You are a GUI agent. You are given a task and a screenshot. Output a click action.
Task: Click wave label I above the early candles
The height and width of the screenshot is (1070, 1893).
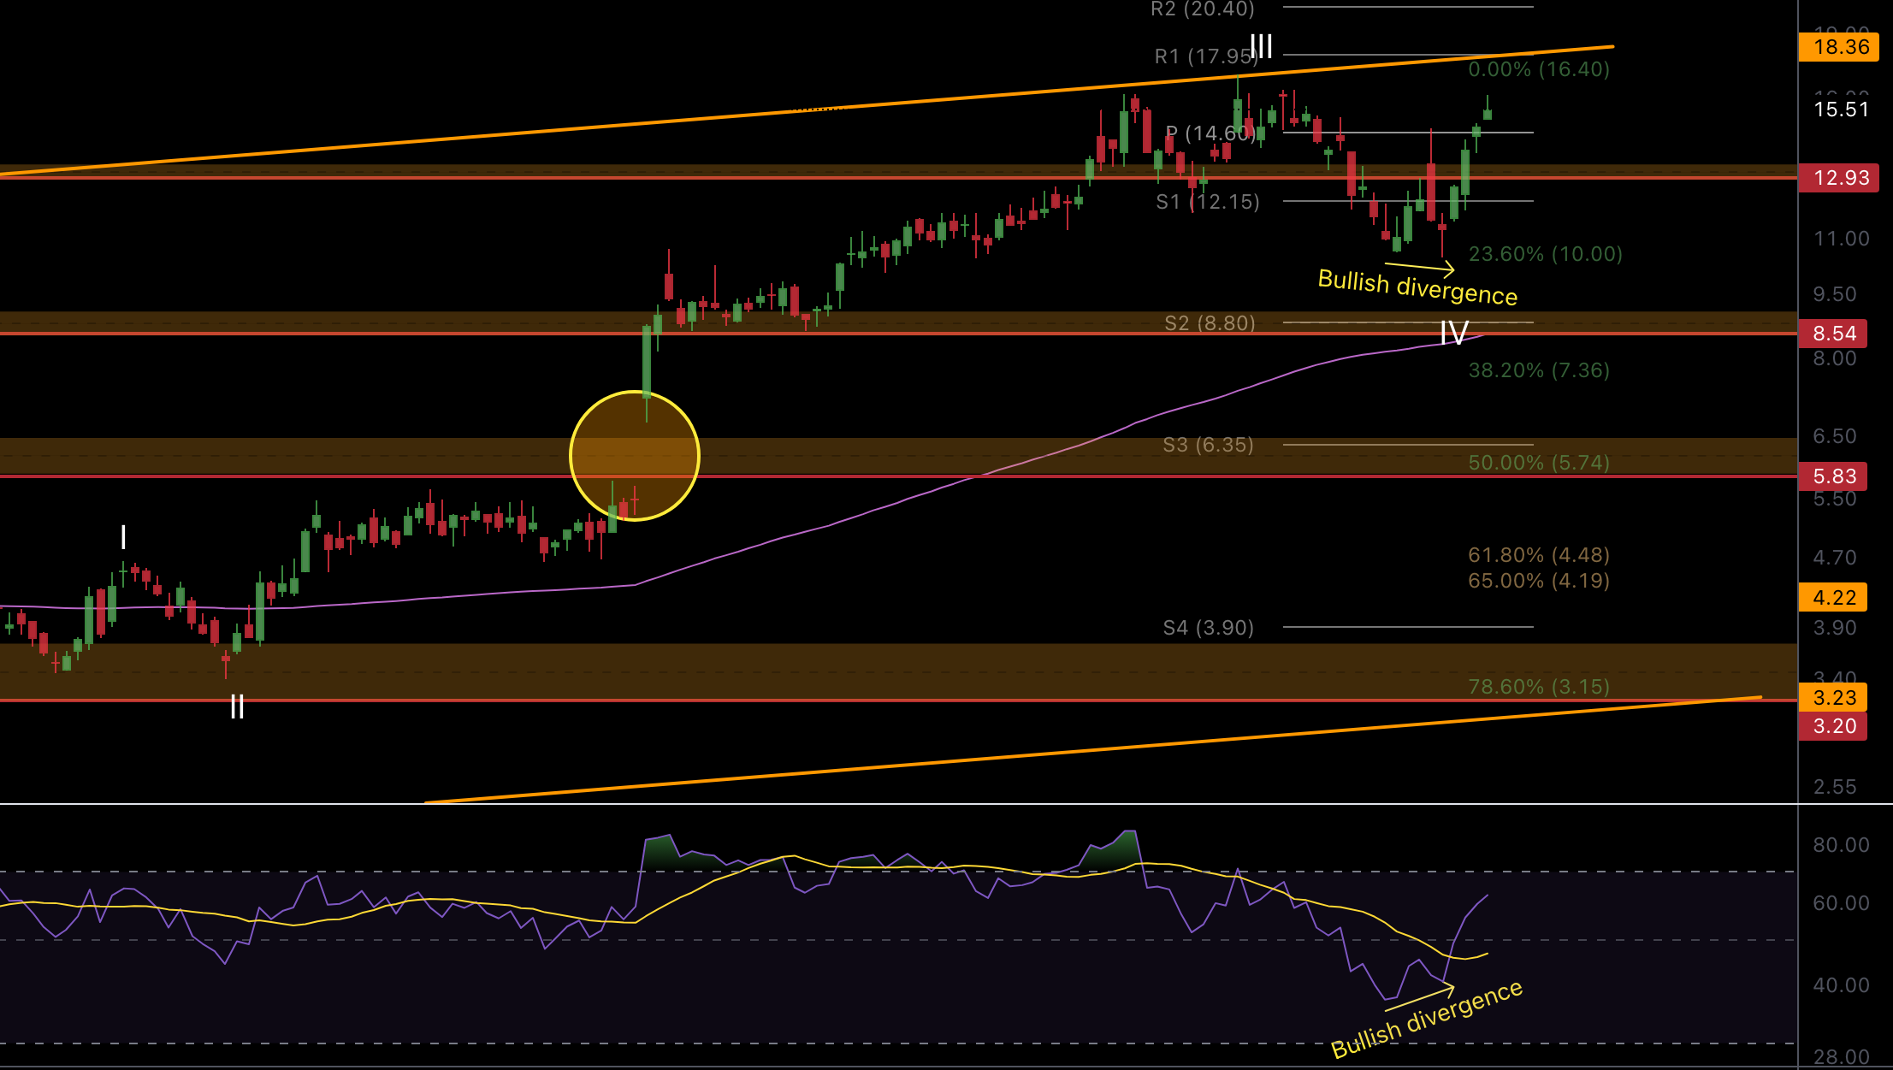(x=123, y=537)
